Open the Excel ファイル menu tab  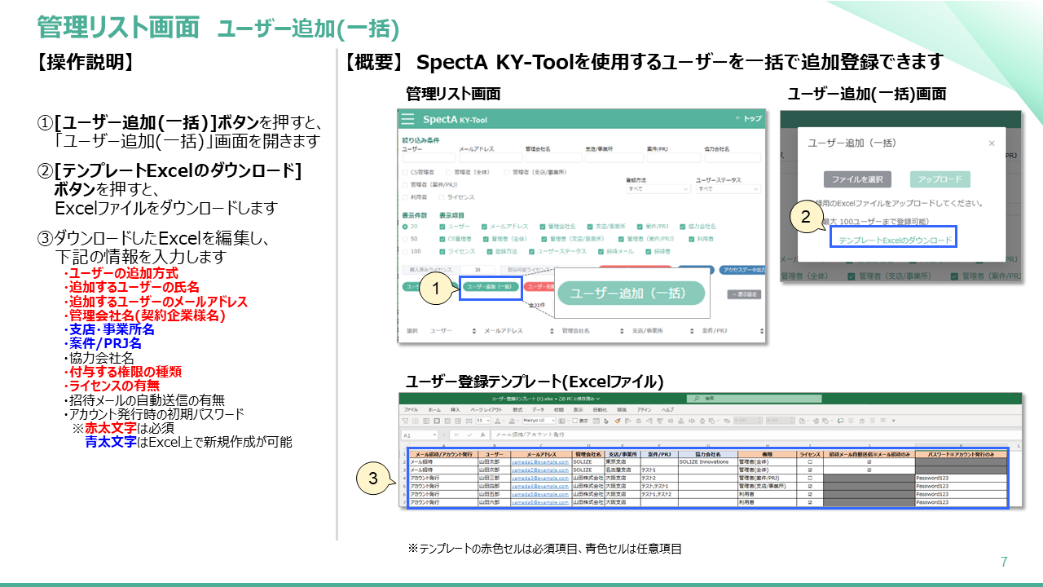coord(411,409)
